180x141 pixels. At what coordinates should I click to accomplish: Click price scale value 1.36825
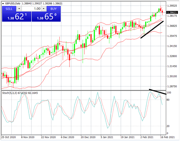pos(172,26)
